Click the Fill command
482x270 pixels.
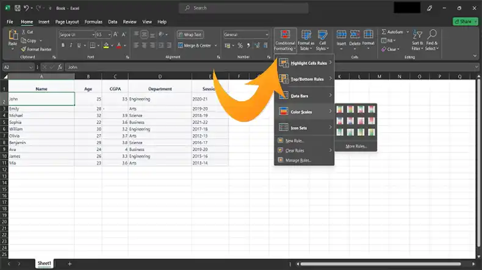tap(388, 41)
